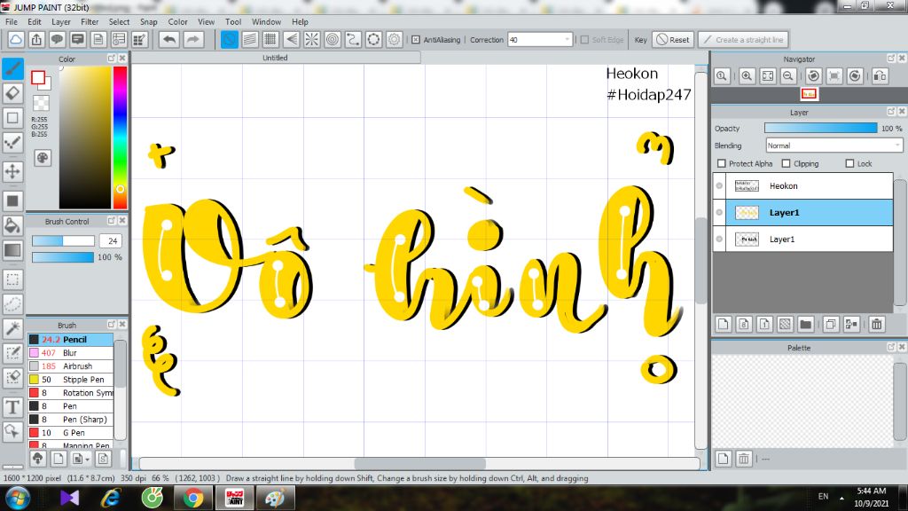908x511 pixels.
Task: Click the share/export icon
Action: click(36, 39)
